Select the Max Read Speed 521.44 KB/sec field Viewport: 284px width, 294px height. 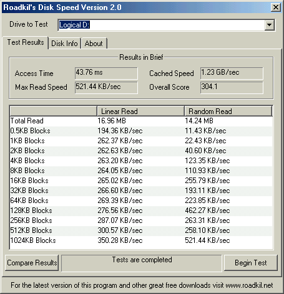(106, 87)
